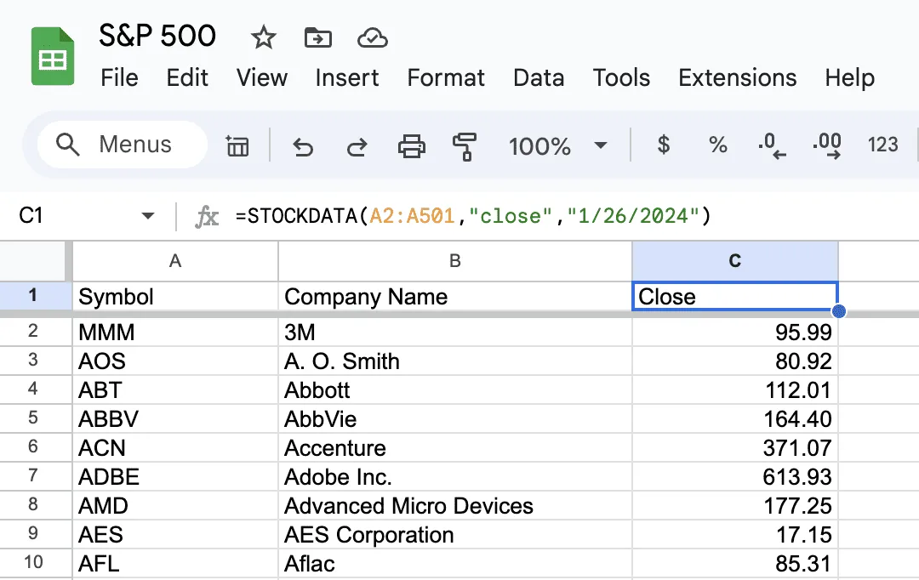Activate the paint format roller
This screenshot has width=919, height=580.
click(x=465, y=146)
